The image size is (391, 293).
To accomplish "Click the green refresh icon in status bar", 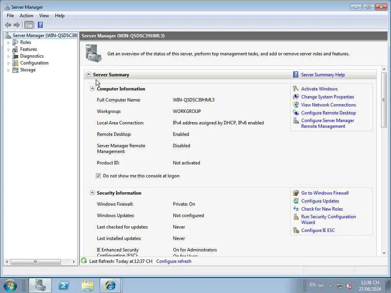I will click(x=84, y=261).
